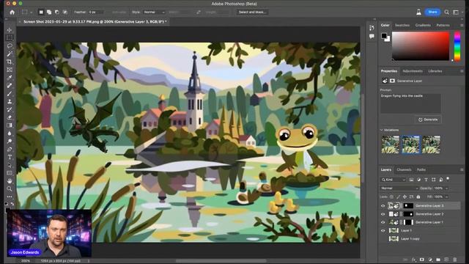Select the Eyedropper tool
469x264 pixels.
point(10,78)
